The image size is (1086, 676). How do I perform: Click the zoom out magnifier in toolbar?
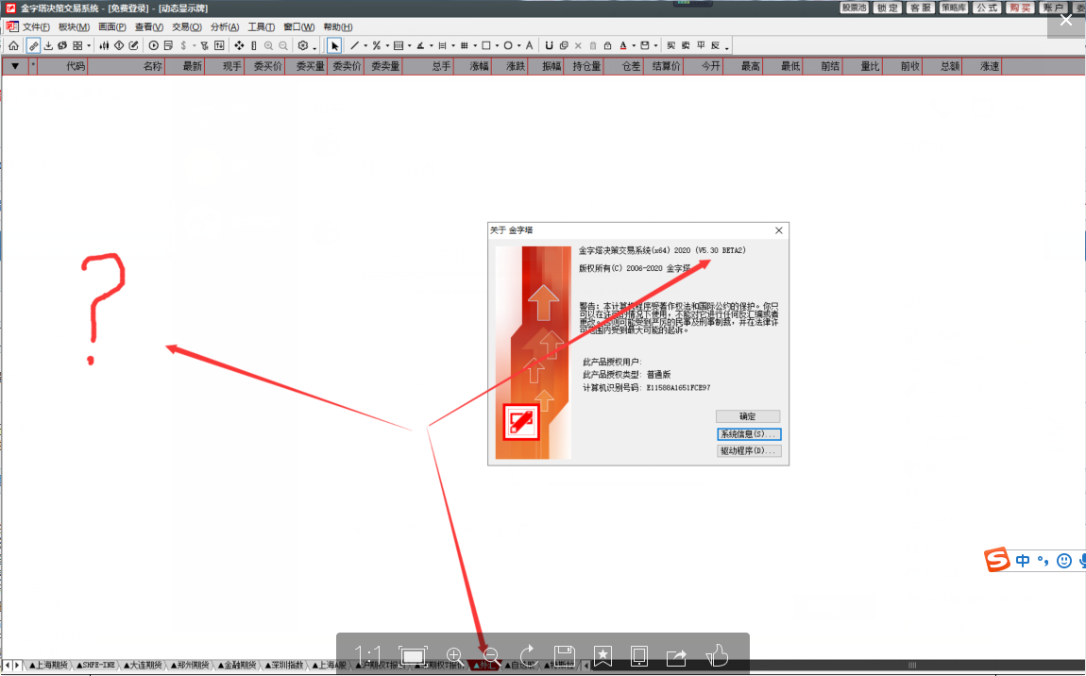tap(283, 45)
